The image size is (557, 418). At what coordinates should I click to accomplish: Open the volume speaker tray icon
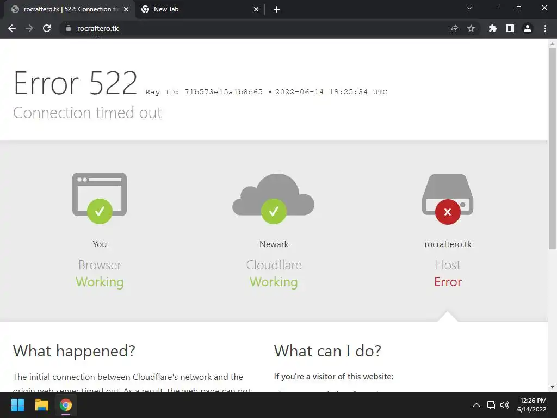(505, 405)
